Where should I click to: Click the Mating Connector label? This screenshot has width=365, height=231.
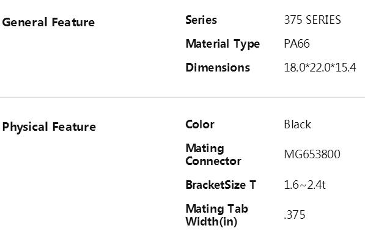pyautogui.click(x=213, y=155)
